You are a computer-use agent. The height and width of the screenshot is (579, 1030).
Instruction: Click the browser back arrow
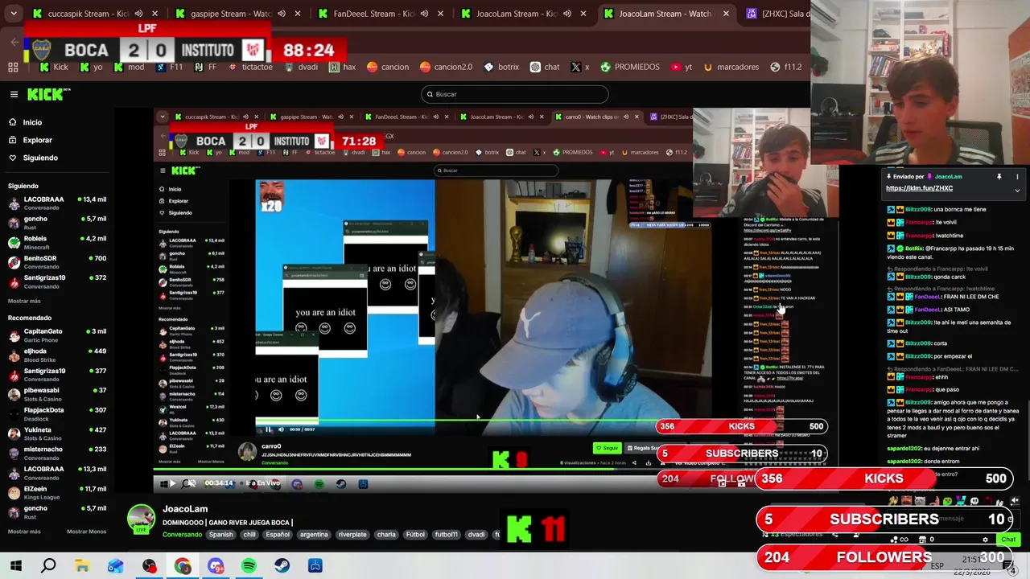[x=14, y=42]
